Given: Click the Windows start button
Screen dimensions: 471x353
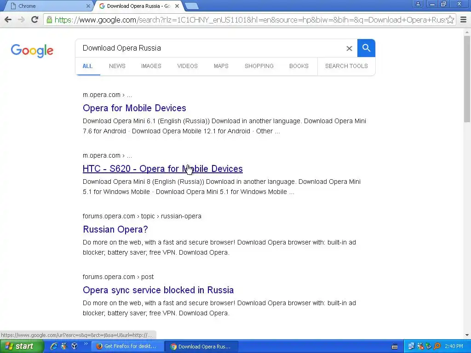Looking at the screenshot, I should click(x=22, y=347).
